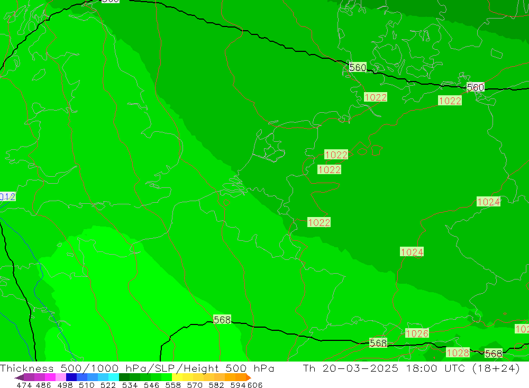Click the legend value 498
529x388 pixels.
(x=65, y=385)
